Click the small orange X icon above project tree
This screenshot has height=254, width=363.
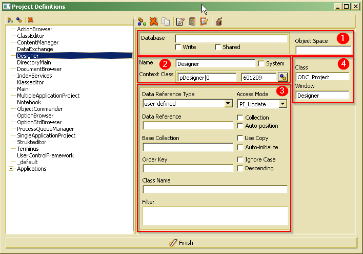tap(31, 20)
